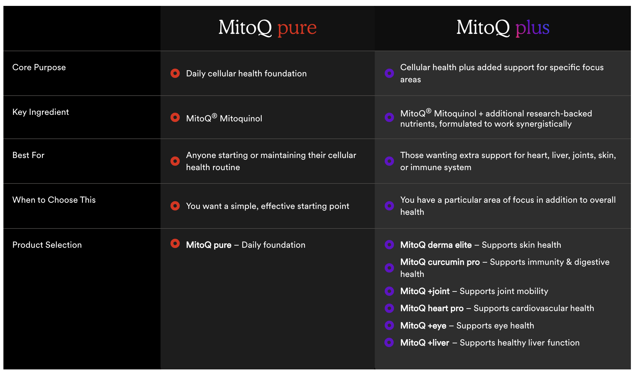Viewport: 634px width, 375px height.
Task: Click the purple bullet beside MitoQ curcumin pro
Action: coord(389,268)
